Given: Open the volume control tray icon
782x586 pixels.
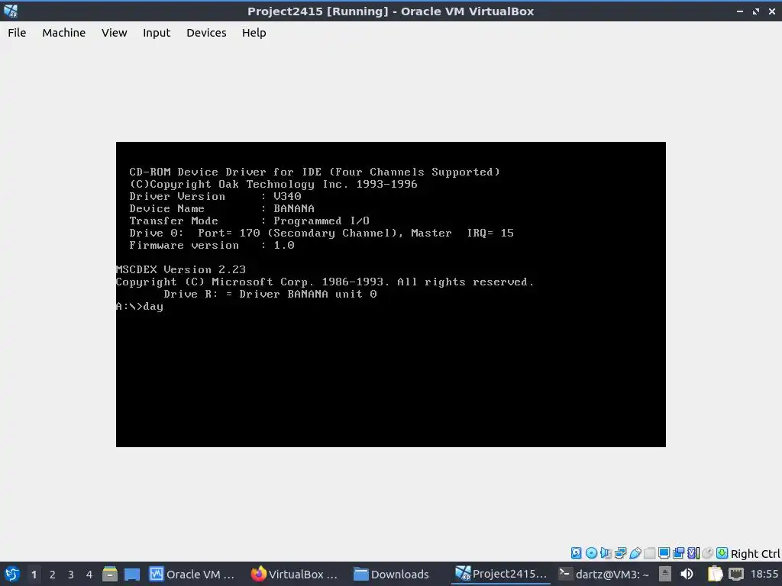Looking at the screenshot, I should [x=687, y=574].
